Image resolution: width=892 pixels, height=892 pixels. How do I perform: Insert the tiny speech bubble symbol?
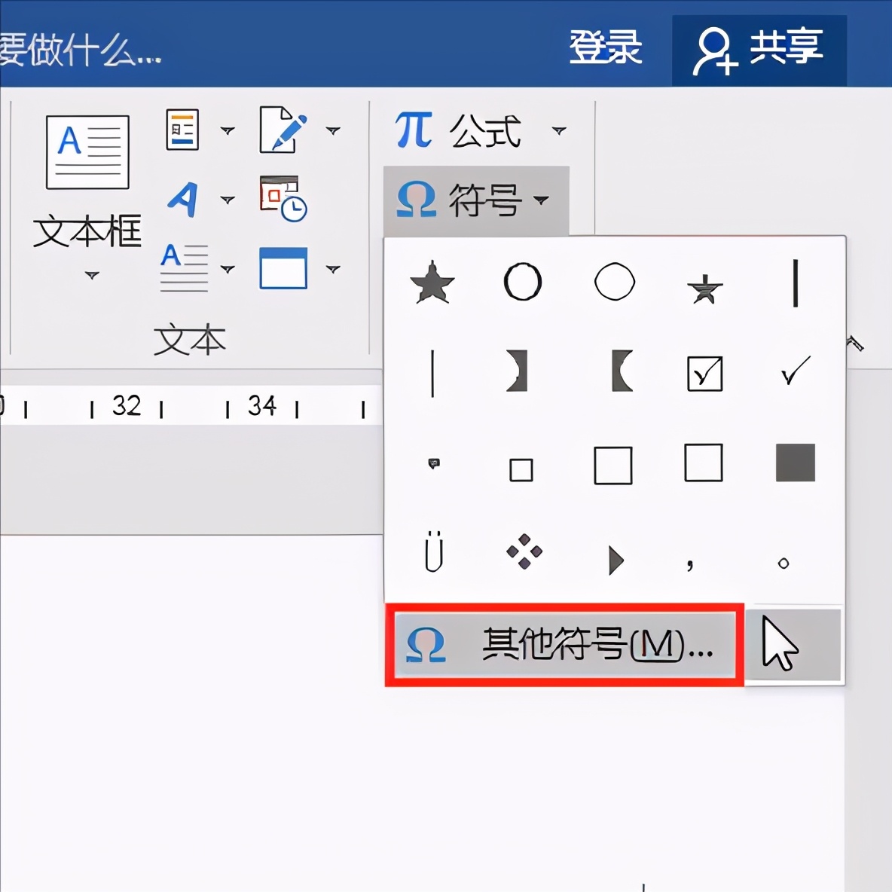tap(434, 463)
